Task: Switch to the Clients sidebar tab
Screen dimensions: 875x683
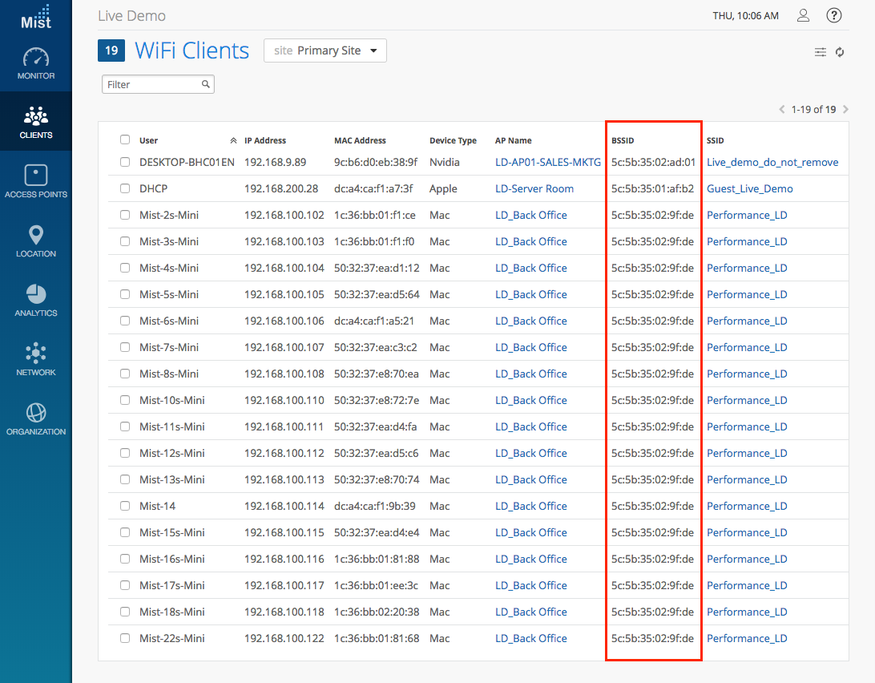Action: [x=36, y=122]
